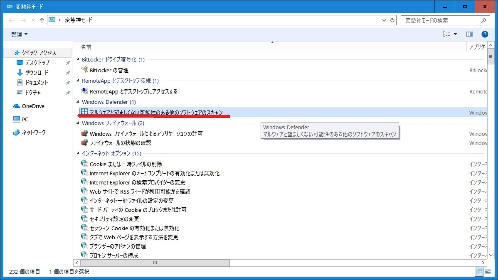This screenshot has width=498, height=280.
Task: Click the search magnifier icon
Action: point(483,20)
